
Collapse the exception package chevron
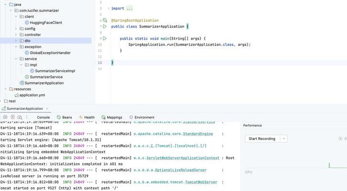point(16,47)
